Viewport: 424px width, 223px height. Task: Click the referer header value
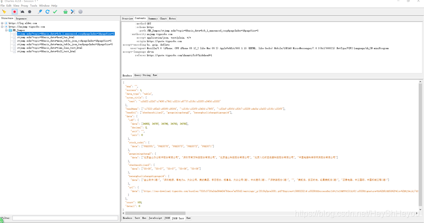pos(179,55)
